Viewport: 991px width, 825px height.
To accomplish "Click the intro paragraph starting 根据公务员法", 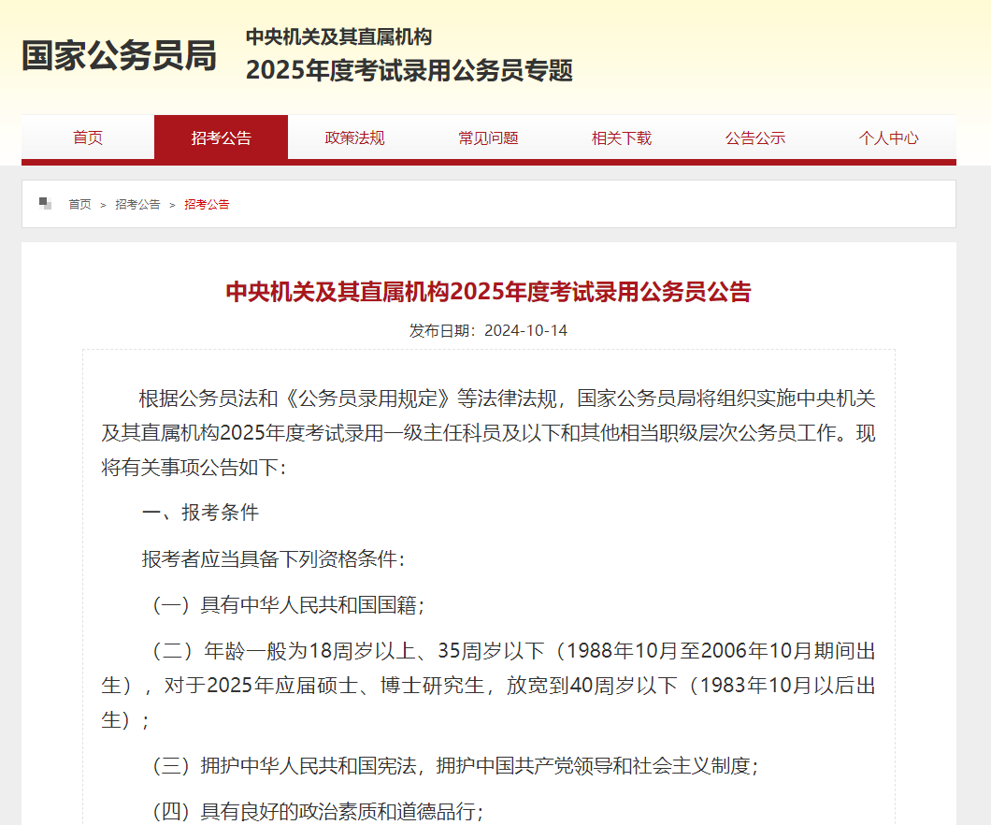I will tap(489, 433).
